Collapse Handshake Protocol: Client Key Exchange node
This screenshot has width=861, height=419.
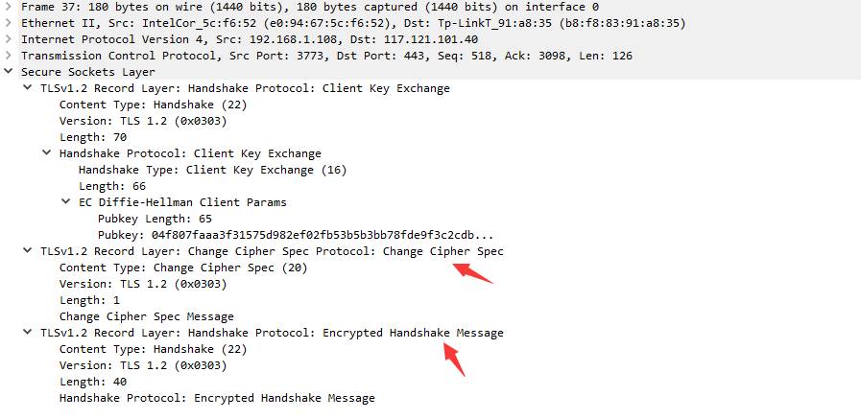pyautogui.click(x=47, y=153)
